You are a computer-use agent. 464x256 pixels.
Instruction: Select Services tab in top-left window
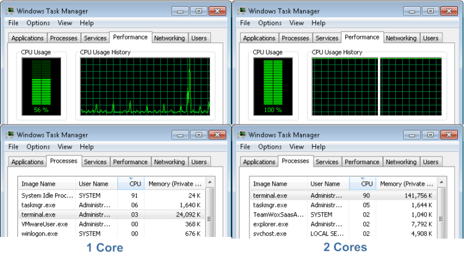pyautogui.click(x=95, y=38)
